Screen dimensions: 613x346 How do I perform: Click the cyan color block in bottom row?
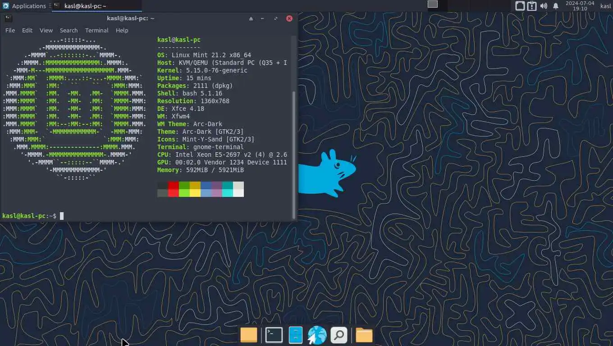pos(228,193)
